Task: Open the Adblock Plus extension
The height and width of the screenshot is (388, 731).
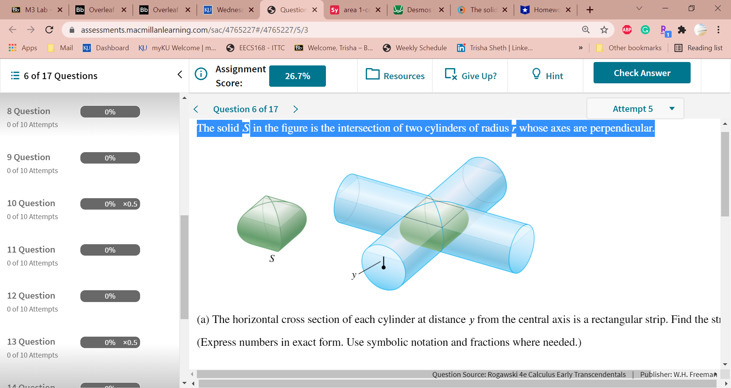Action: pos(627,30)
